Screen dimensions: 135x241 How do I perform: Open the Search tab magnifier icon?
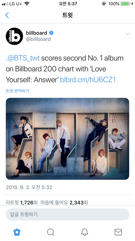point(51,232)
